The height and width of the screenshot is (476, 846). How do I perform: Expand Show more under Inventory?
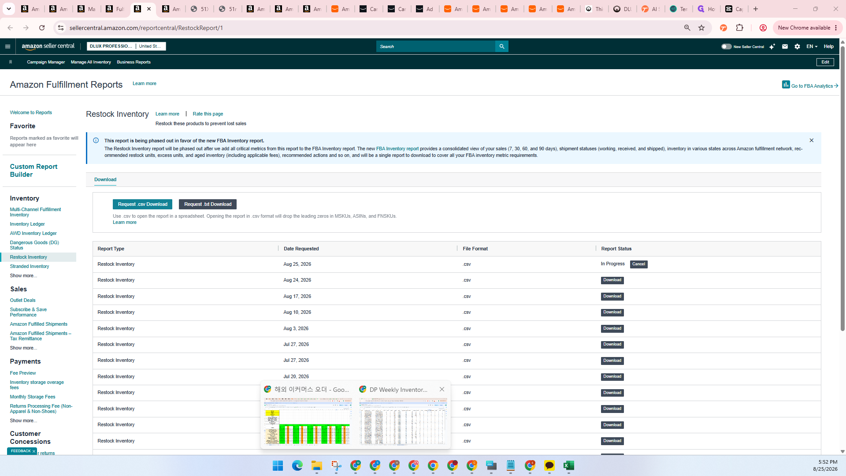(23, 275)
